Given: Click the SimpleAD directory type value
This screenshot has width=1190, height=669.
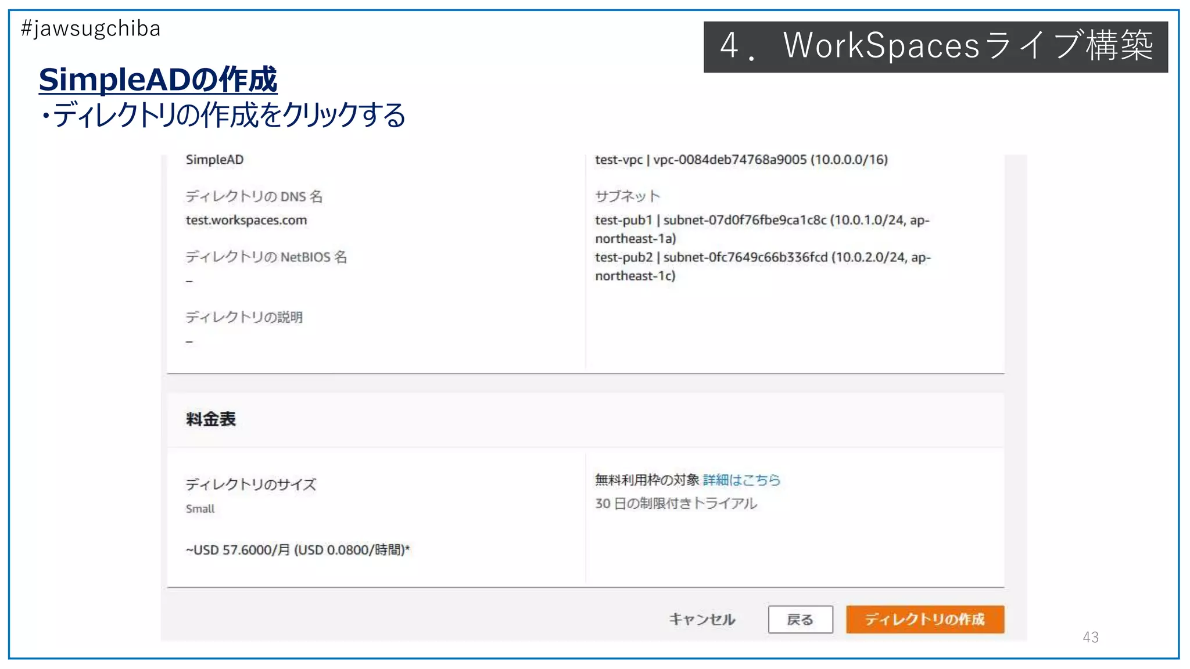Looking at the screenshot, I should [x=214, y=160].
